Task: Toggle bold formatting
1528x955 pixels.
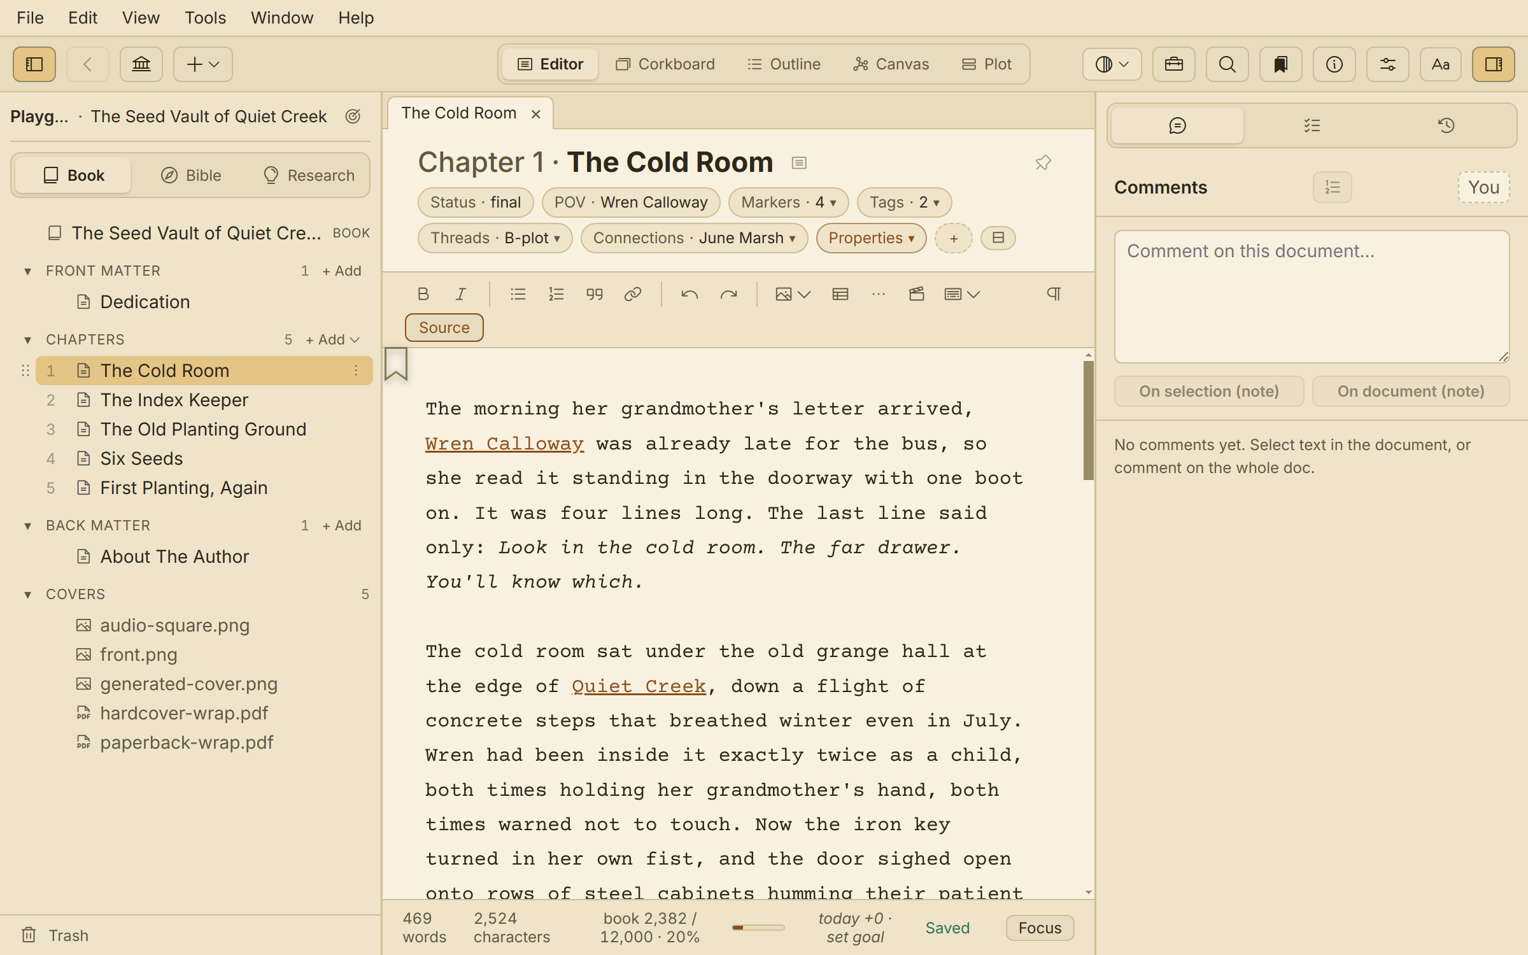Action: 423,294
